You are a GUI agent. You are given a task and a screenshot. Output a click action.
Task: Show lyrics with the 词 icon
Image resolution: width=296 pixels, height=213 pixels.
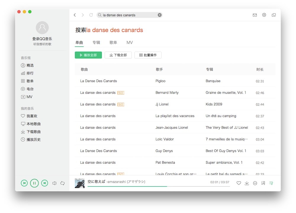point(263,183)
